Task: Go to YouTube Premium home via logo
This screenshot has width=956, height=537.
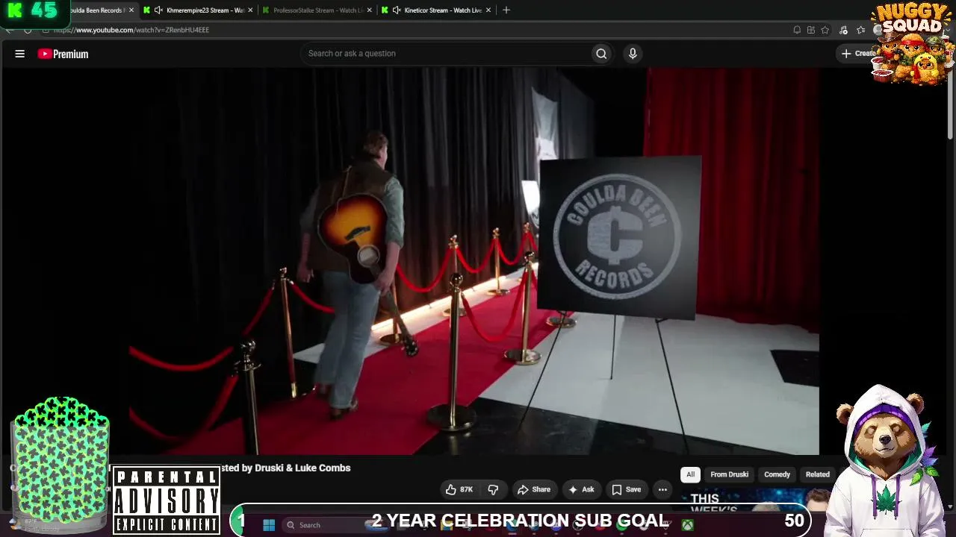Action: [x=63, y=54]
